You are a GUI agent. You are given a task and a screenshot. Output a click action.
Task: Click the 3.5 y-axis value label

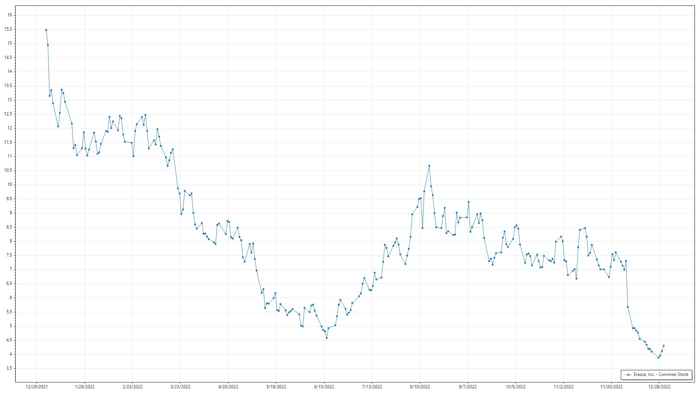(x=9, y=368)
